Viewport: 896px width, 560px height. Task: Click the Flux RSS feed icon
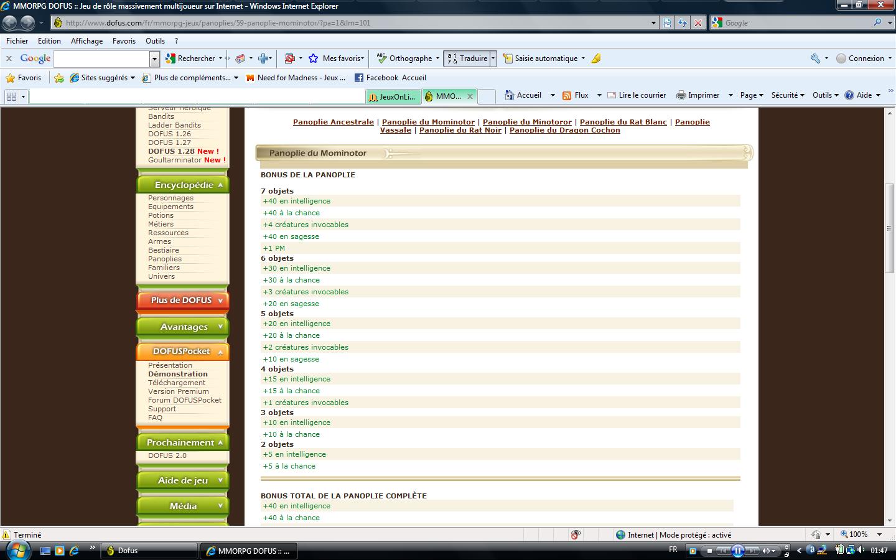coord(567,95)
